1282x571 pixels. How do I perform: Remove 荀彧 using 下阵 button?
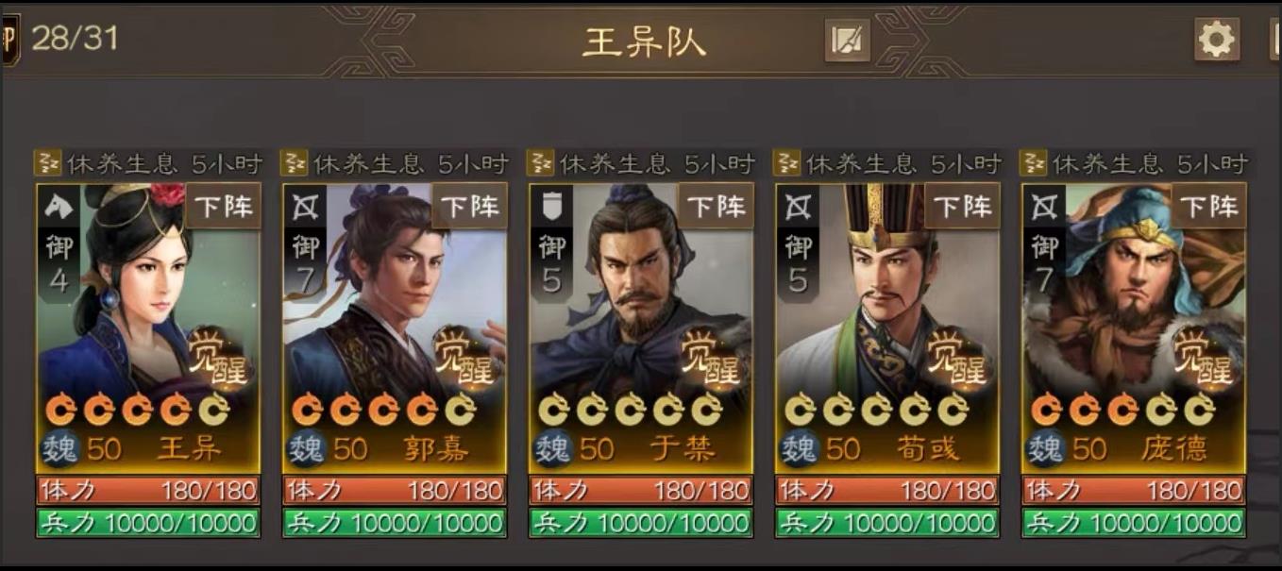[x=962, y=206]
